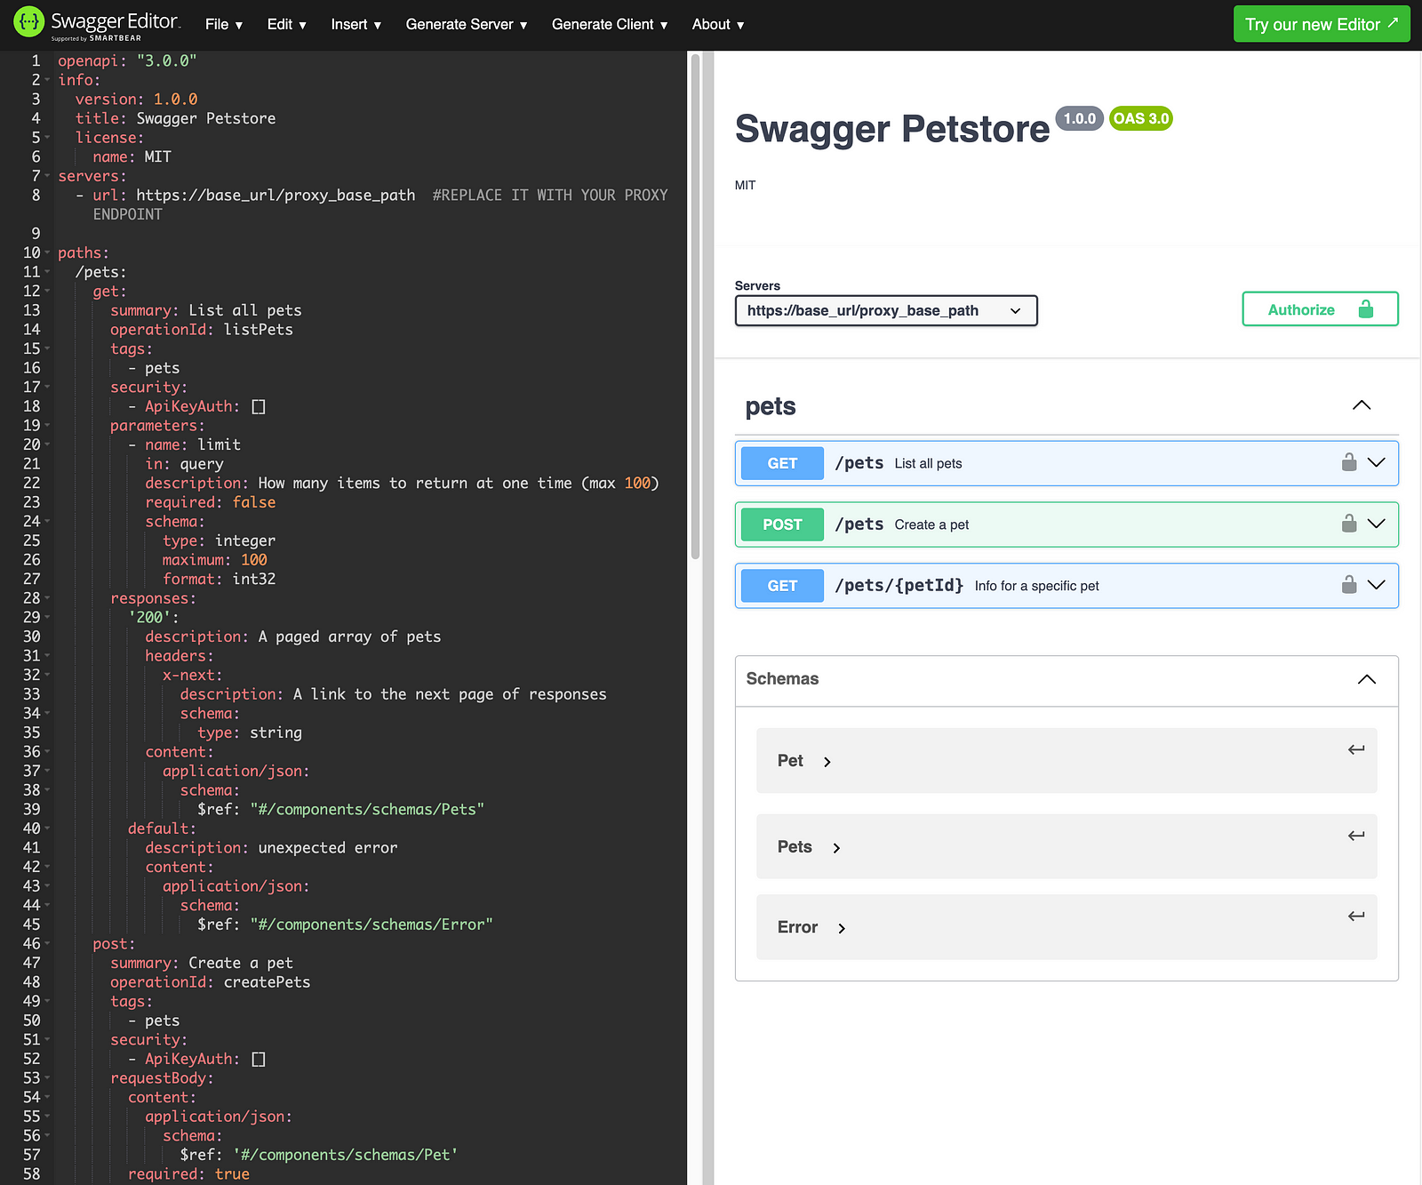Viewport: 1422px width, 1185px height.
Task: Fold the parameters block on line 19
Action: [47, 426]
